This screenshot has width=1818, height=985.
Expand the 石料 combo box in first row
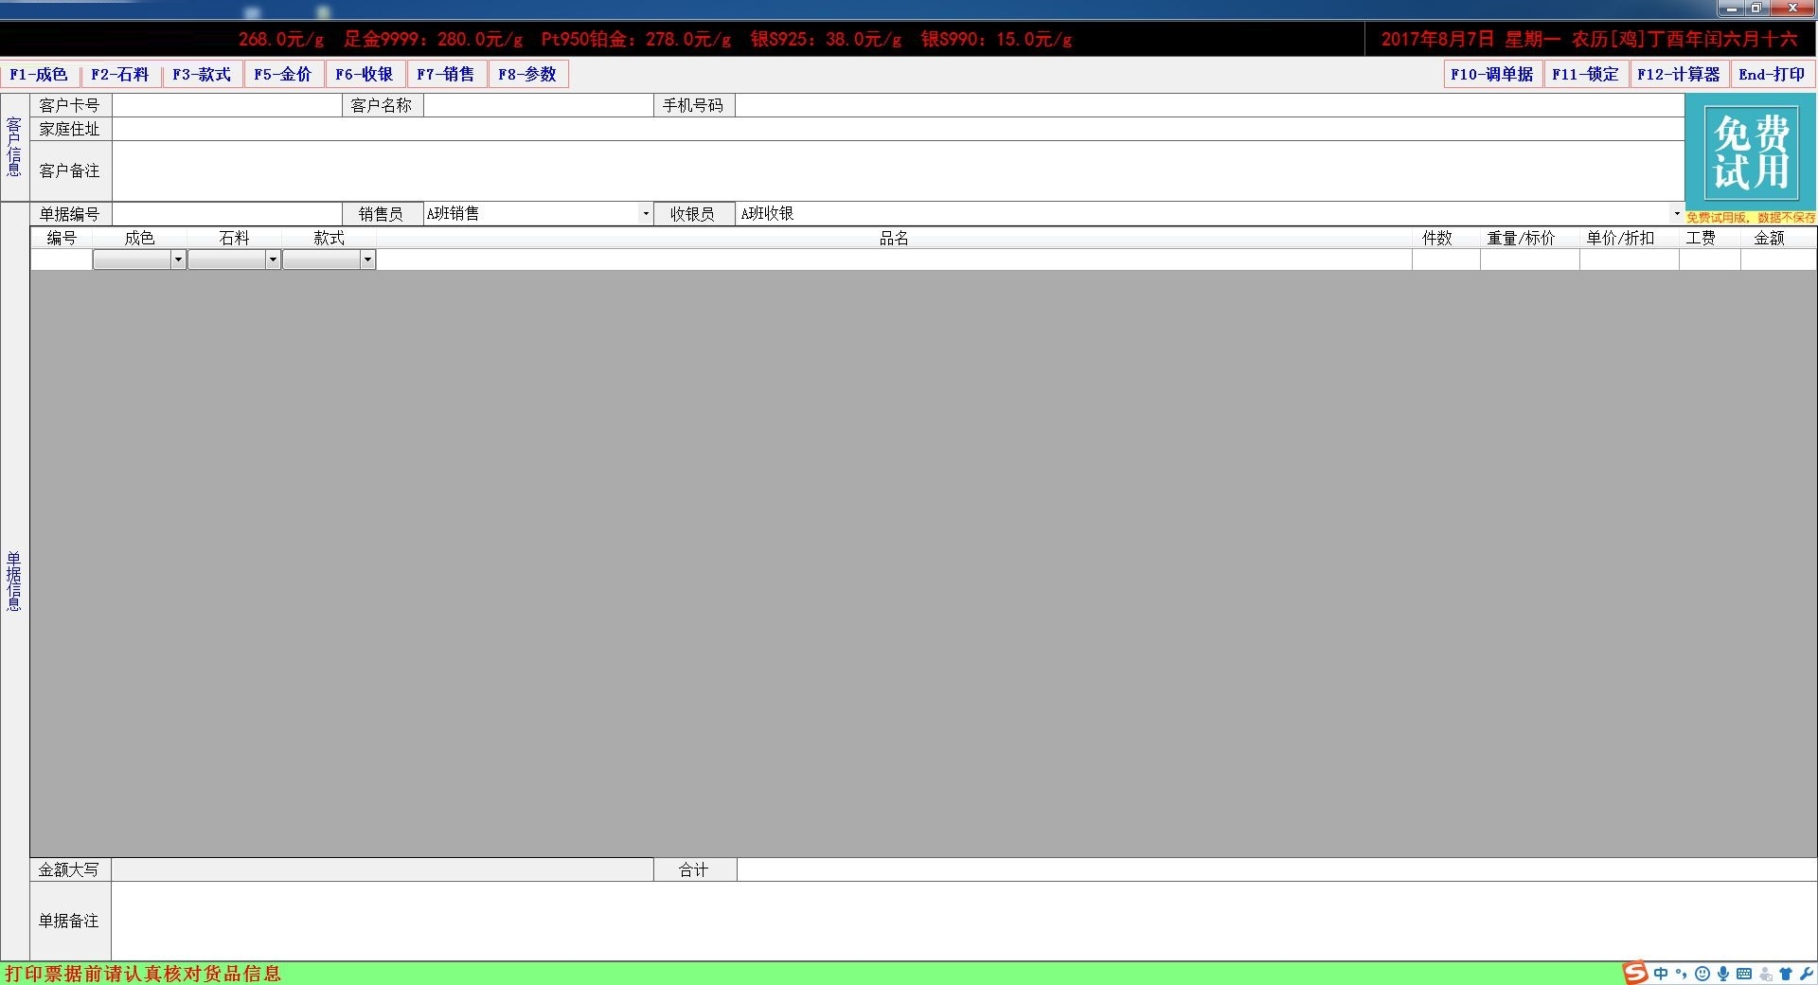coord(273,260)
